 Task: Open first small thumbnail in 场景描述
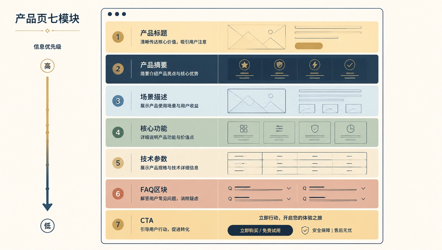tap(307, 109)
